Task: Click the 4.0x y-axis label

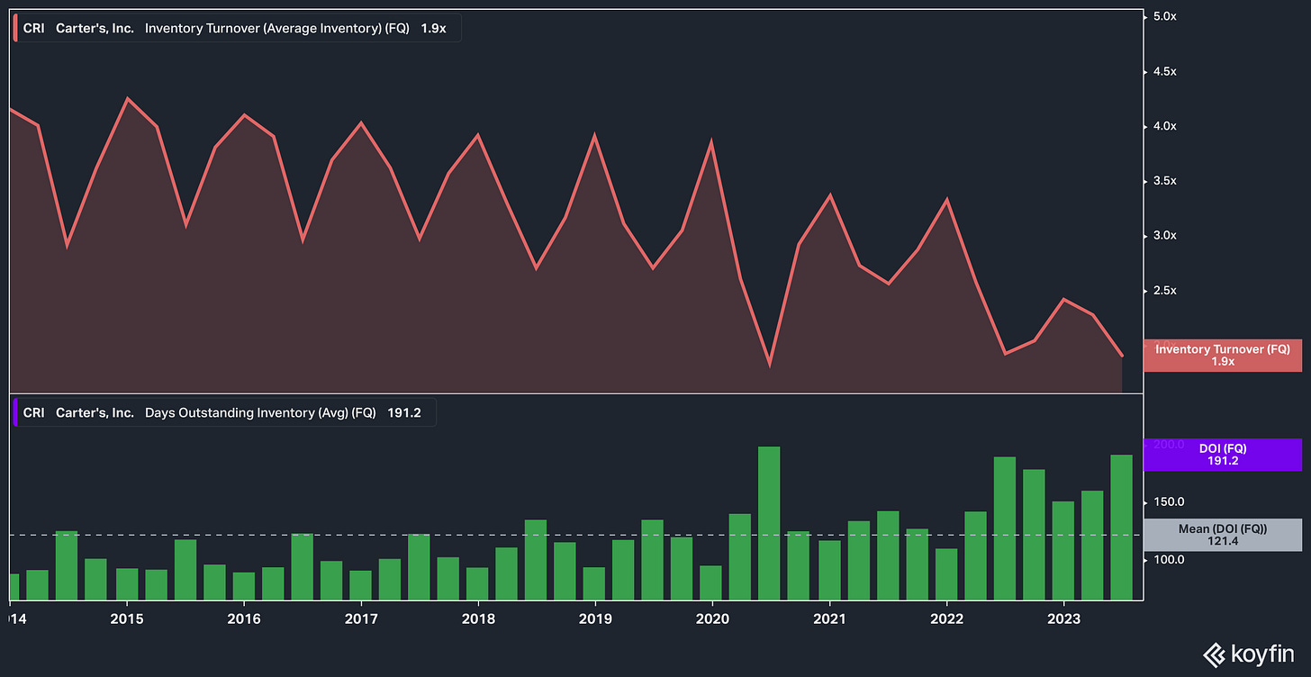Action: tap(1165, 126)
